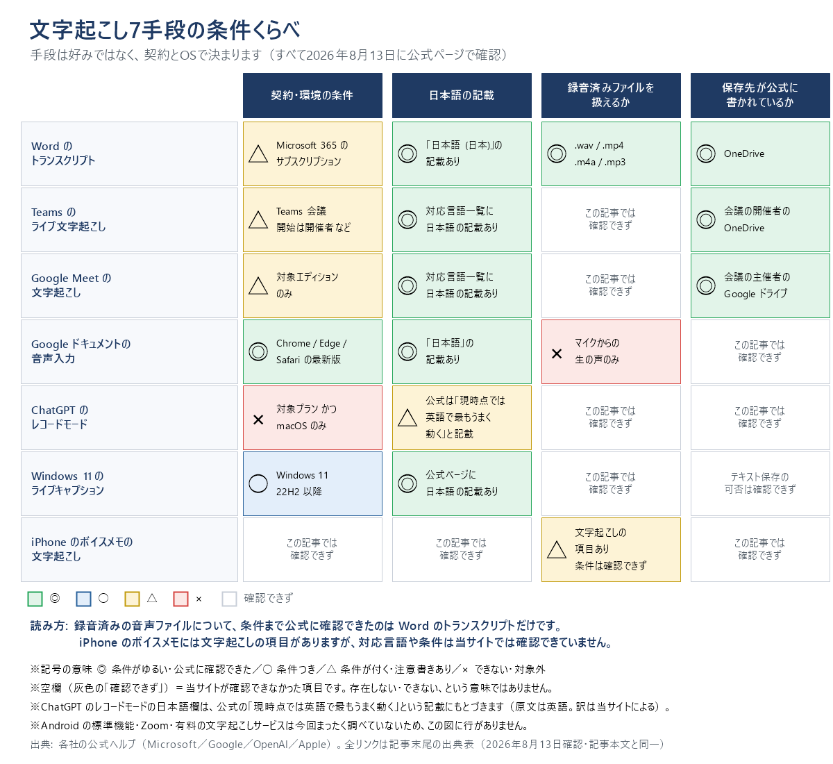Click the Microsoft 365 のサブスクリプション text
833x764 pixels.
coord(312,153)
